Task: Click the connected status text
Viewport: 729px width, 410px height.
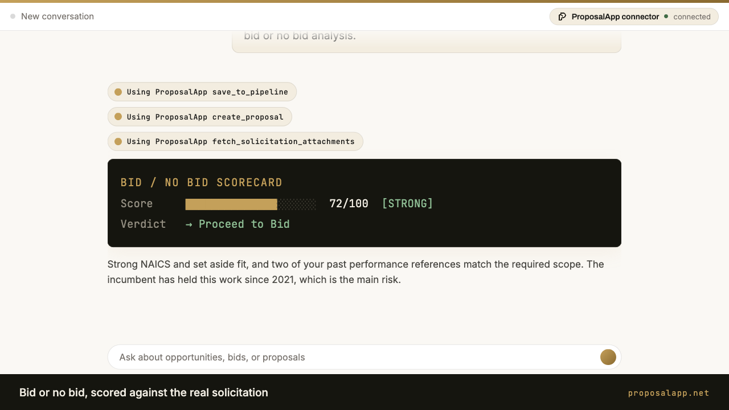Action: click(x=692, y=17)
